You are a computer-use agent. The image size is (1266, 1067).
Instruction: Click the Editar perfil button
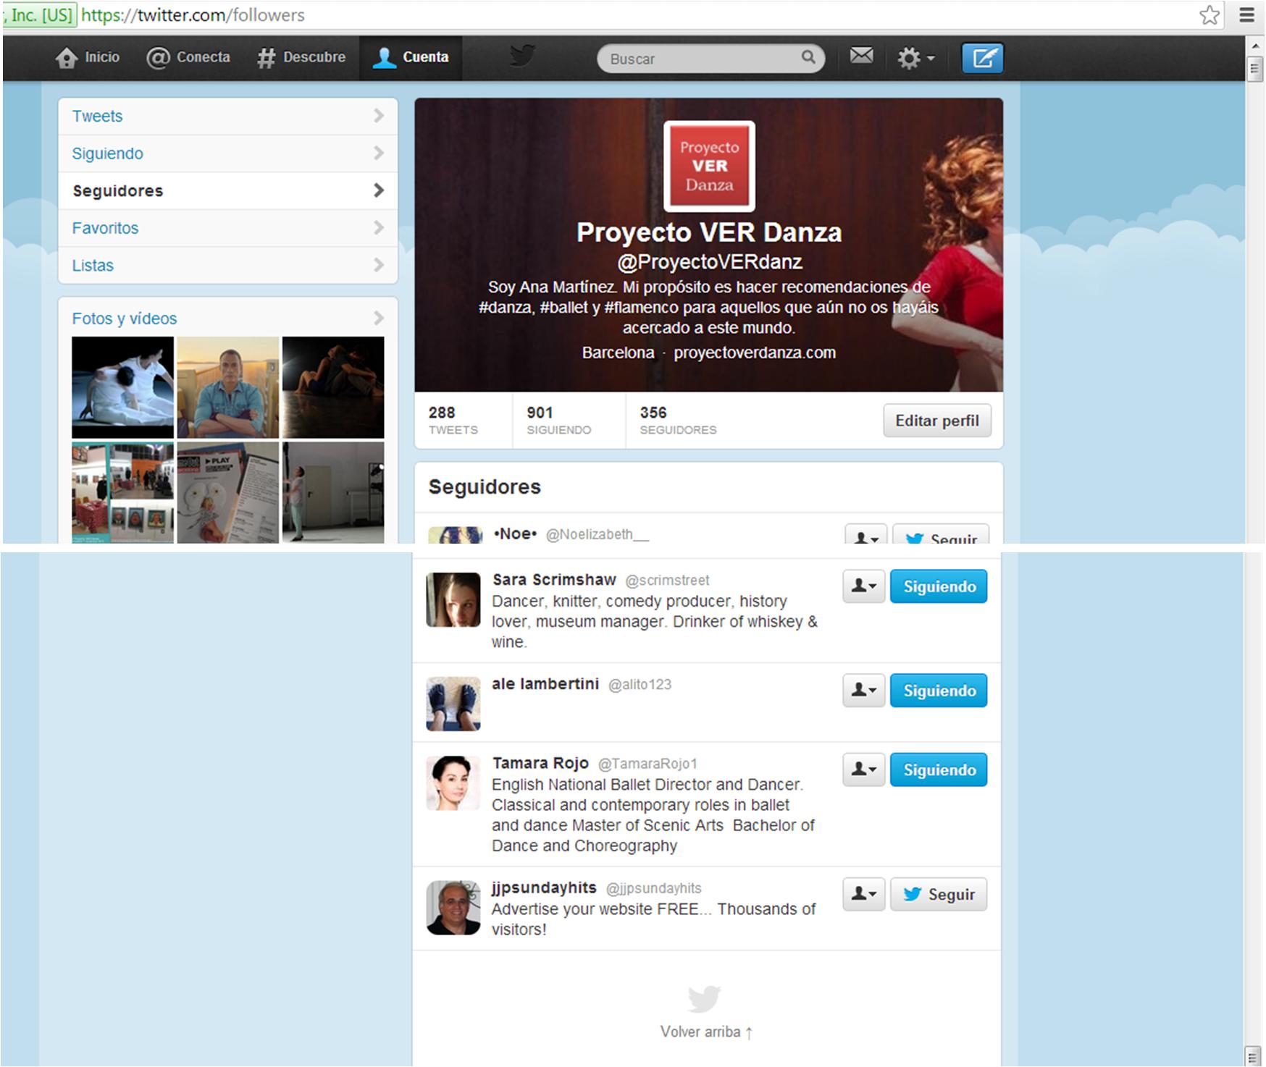936,421
